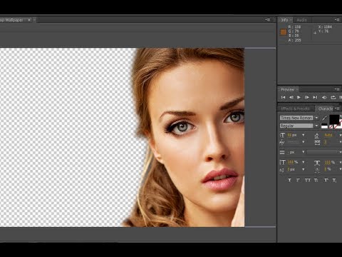Toggle Small Caps text style
Image resolution: width=342 pixels, height=257 pixels.
click(x=316, y=180)
